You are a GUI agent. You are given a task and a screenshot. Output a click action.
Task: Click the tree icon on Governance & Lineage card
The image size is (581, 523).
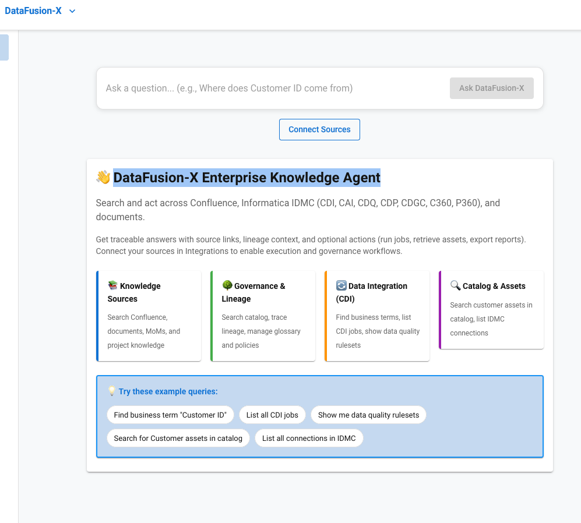coord(227,285)
